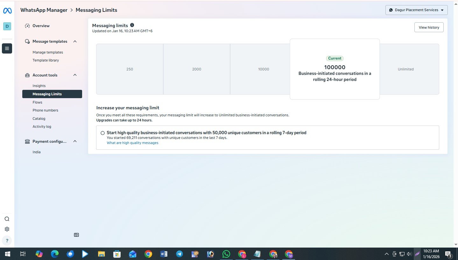Click the info icon beside Messaging limits heading
458x260 pixels.
[x=132, y=25]
